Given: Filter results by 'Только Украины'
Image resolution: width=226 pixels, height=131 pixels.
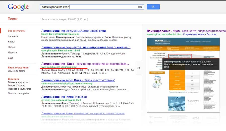Looking at the screenshot, I should 17,86.
